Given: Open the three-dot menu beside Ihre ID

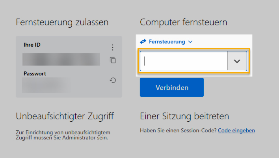Looking at the screenshot, I should (x=113, y=47).
